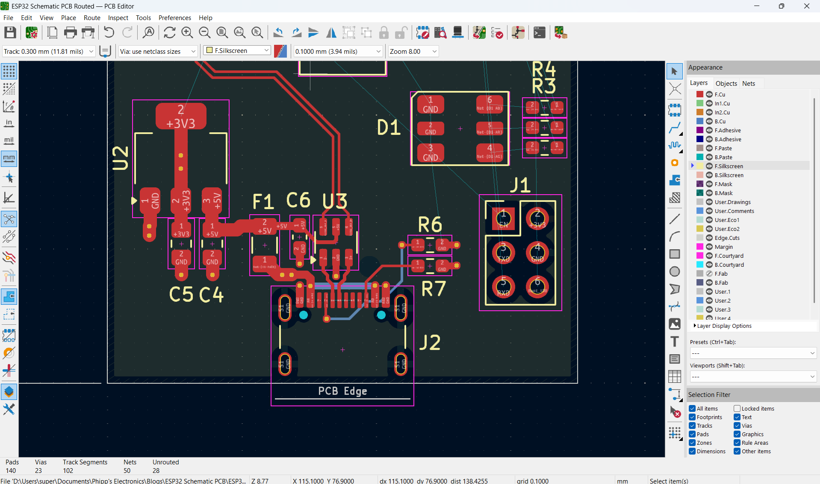Uncheck the Vias filter checkbox

pyautogui.click(x=737, y=426)
